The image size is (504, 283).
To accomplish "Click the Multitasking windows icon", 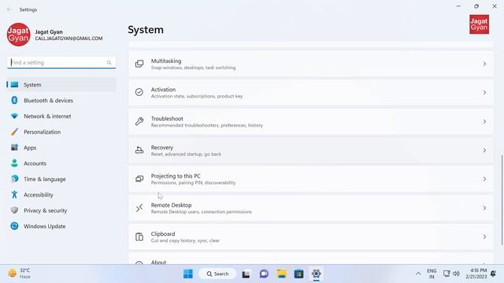I will click(139, 64).
